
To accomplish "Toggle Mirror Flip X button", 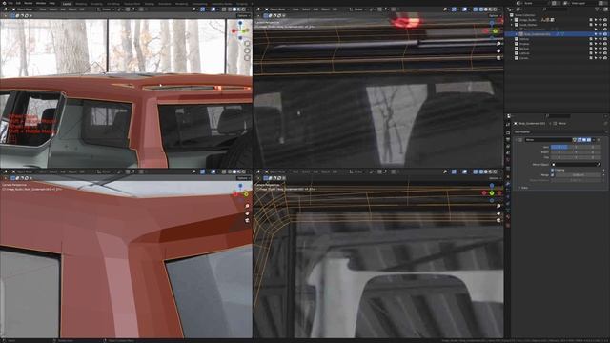I will [559, 157].
